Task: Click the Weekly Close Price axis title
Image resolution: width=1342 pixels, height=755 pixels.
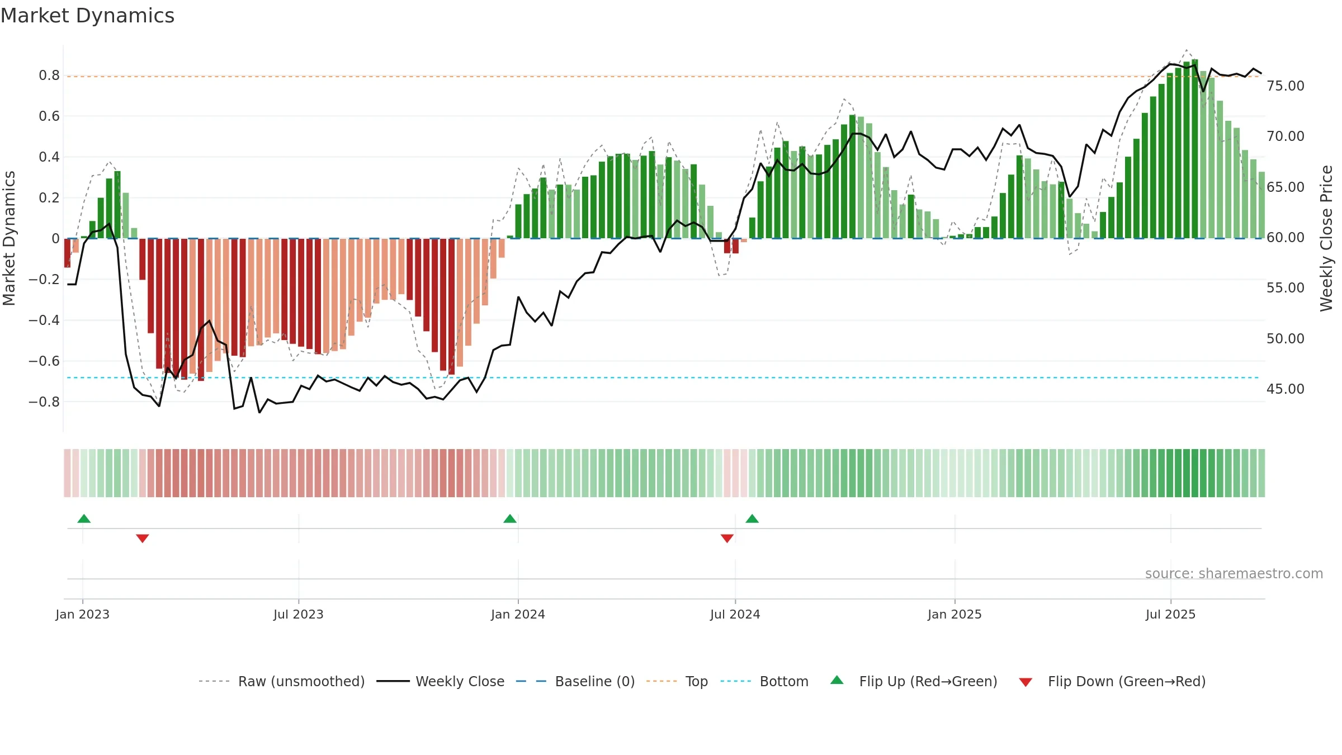Action: [1326, 238]
